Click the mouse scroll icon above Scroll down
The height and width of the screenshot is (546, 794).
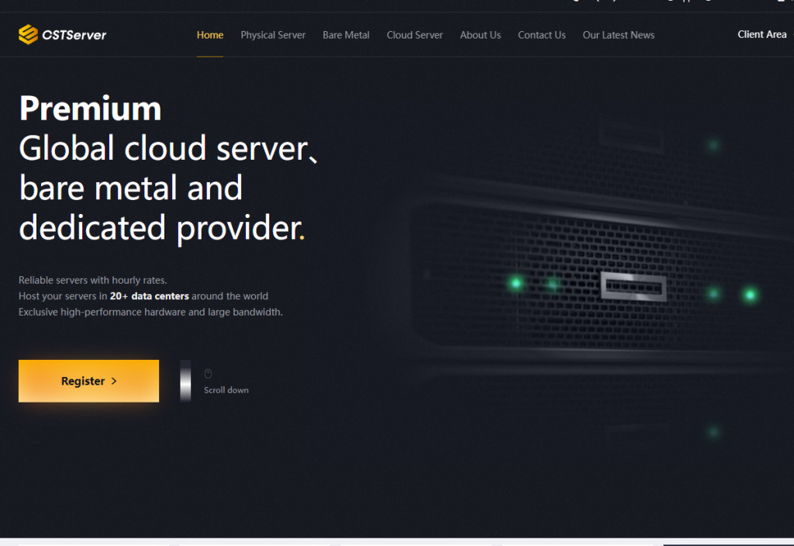pyautogui.click(x=208, y=374)
